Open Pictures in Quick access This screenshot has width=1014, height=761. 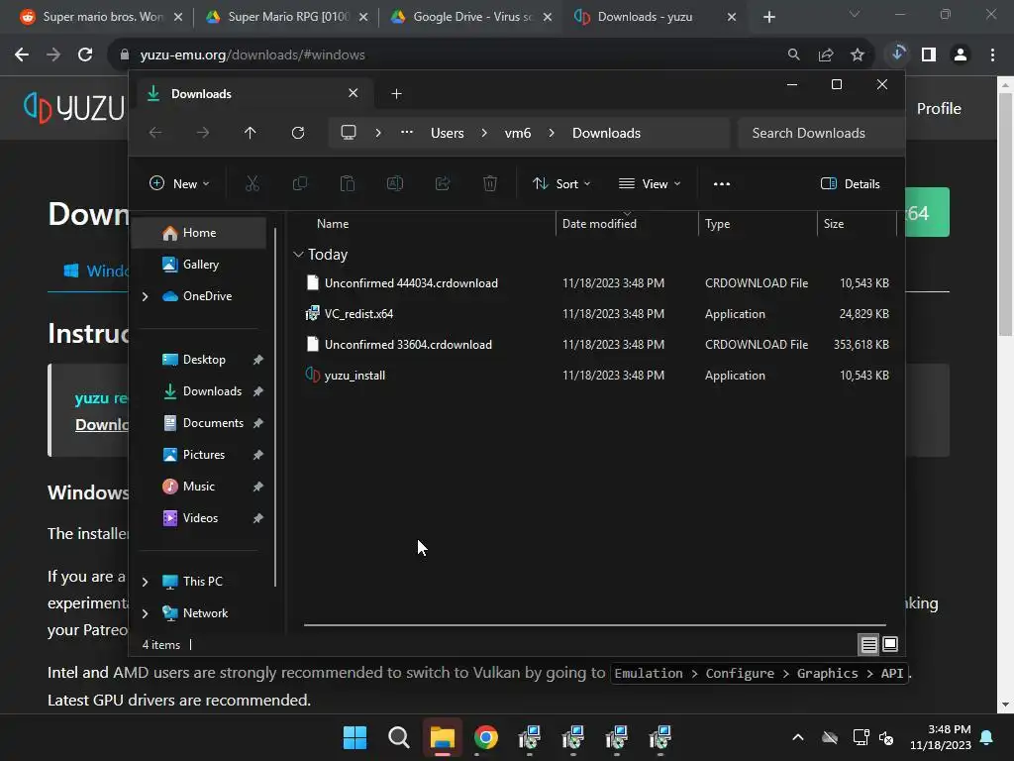[x=204, y=455]
